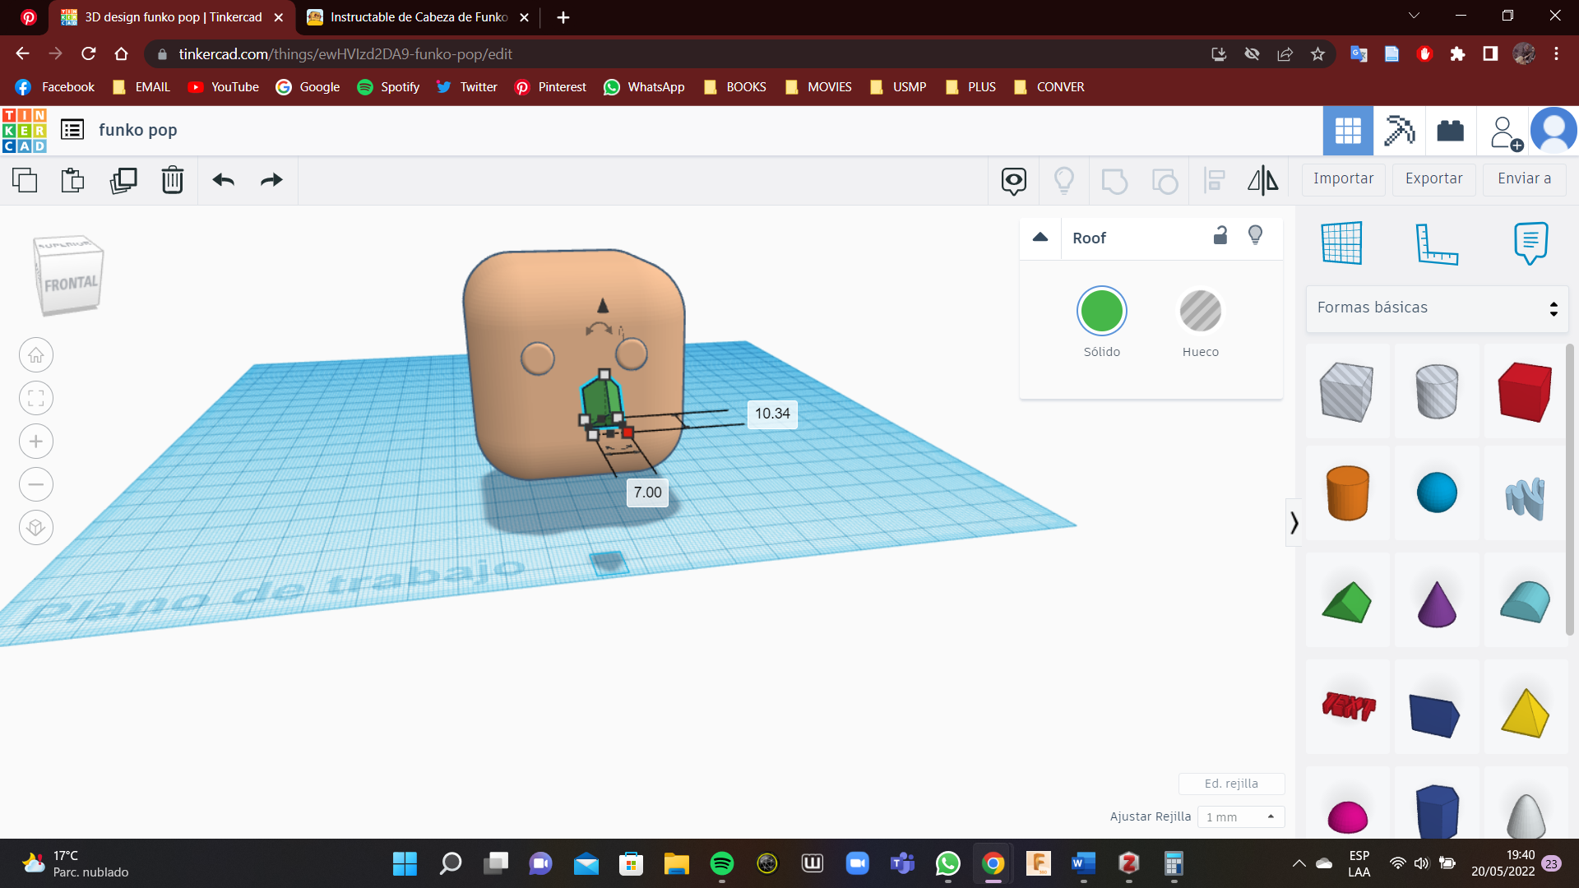Select the Workplane tool
The width and height of the screenshot is (1579, 888).
(1341, 243)
